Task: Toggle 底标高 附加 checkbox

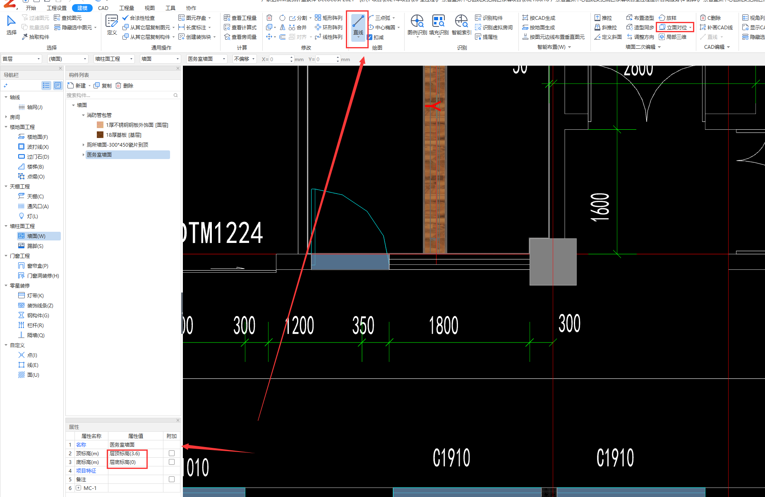Action: [x=172, y=462]
